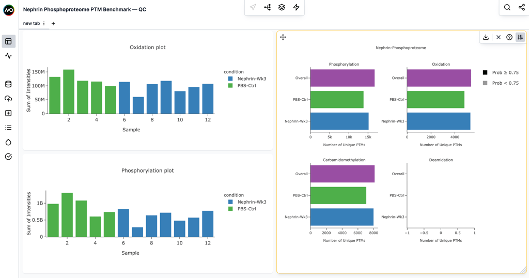Click the 'Carbamidomethylation' subplot title
This screenshot has width=529, height=278.
pos(344,160)
